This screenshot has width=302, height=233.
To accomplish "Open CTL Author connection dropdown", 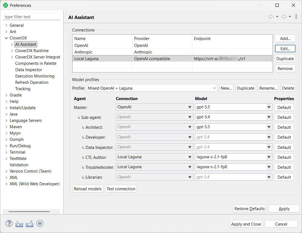I will coord(190,157).
